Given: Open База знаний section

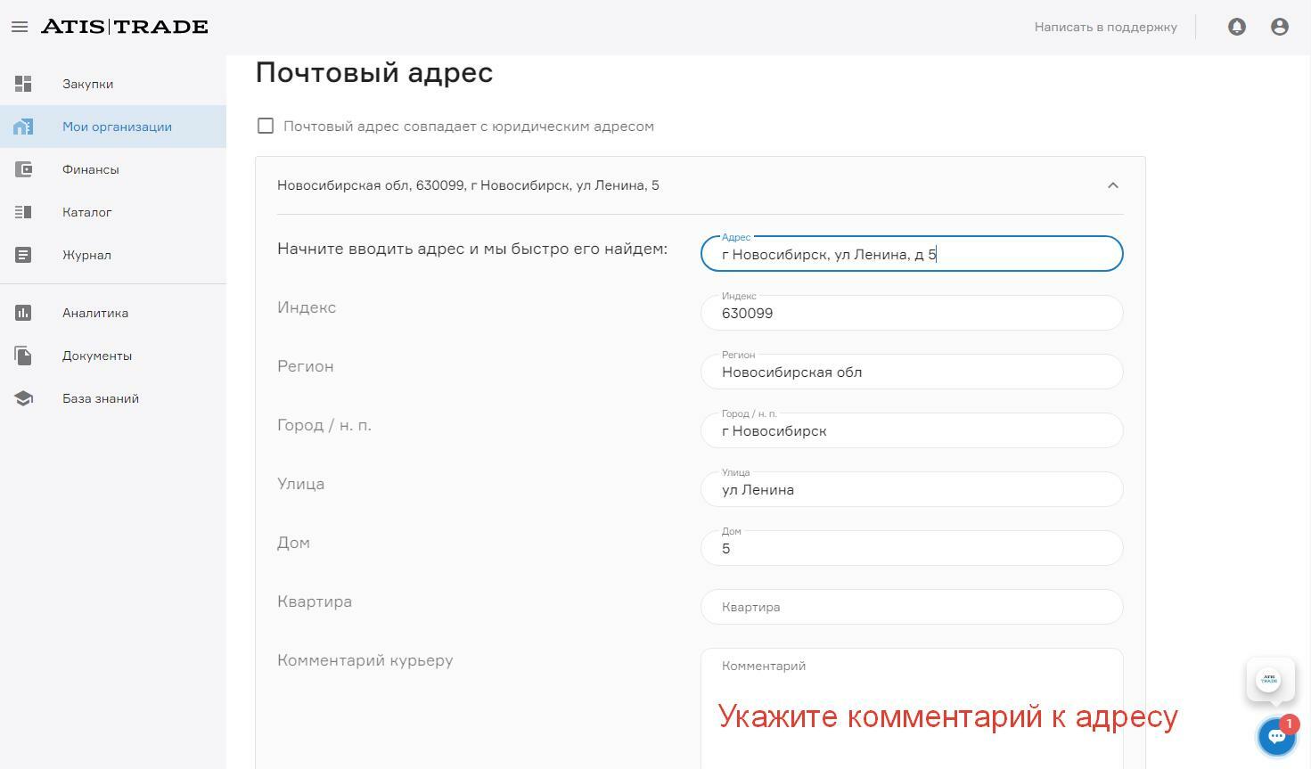Looking at the screenshot, I should (x=113, y=398).
